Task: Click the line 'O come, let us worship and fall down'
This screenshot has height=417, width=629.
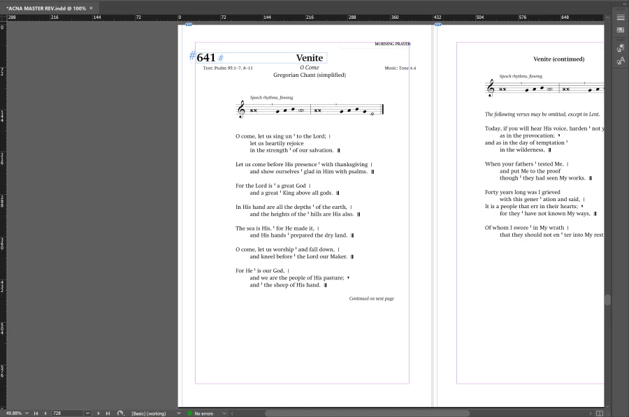Action: point(287,249)
